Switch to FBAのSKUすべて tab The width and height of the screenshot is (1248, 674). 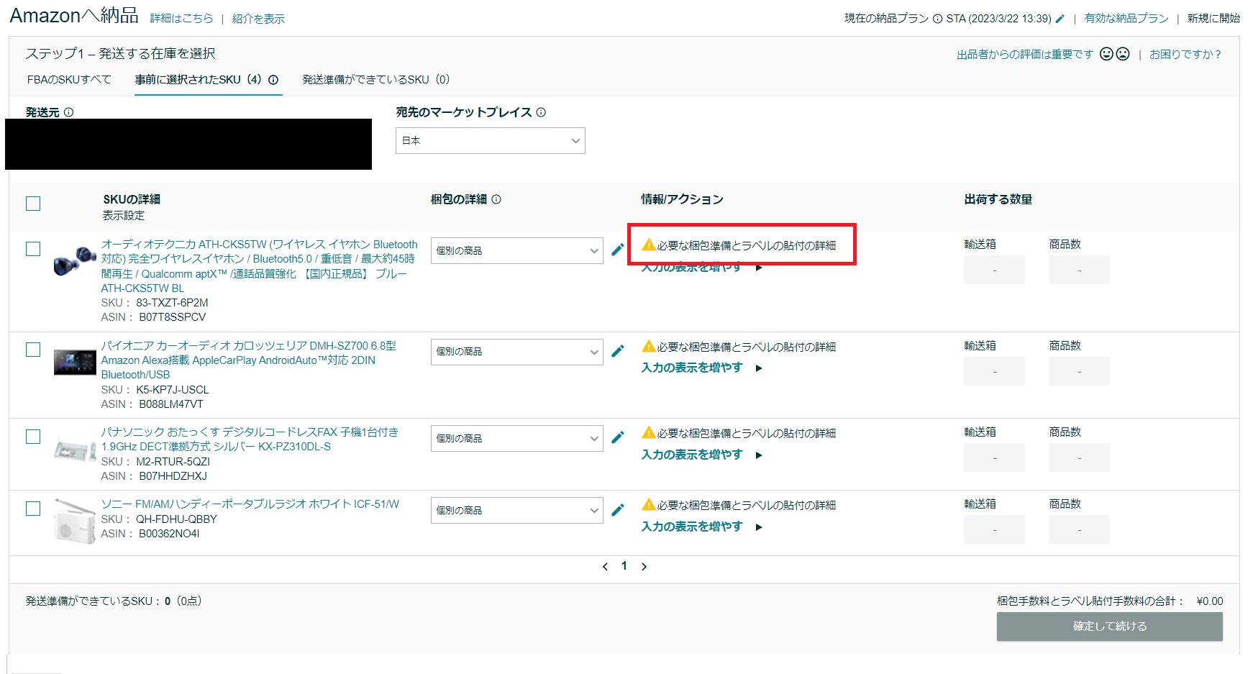pyautogui.click(x=69, y=80)
